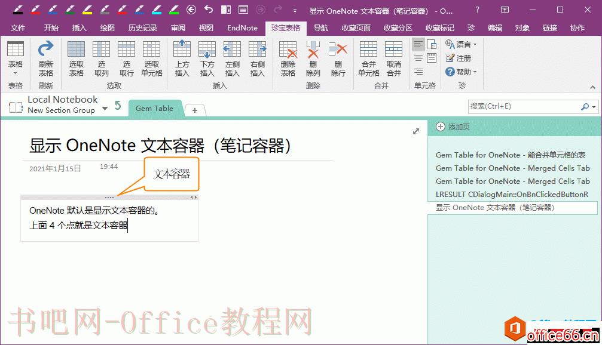Open the LRESULT CDialogMain page

[x=512, y=195]
